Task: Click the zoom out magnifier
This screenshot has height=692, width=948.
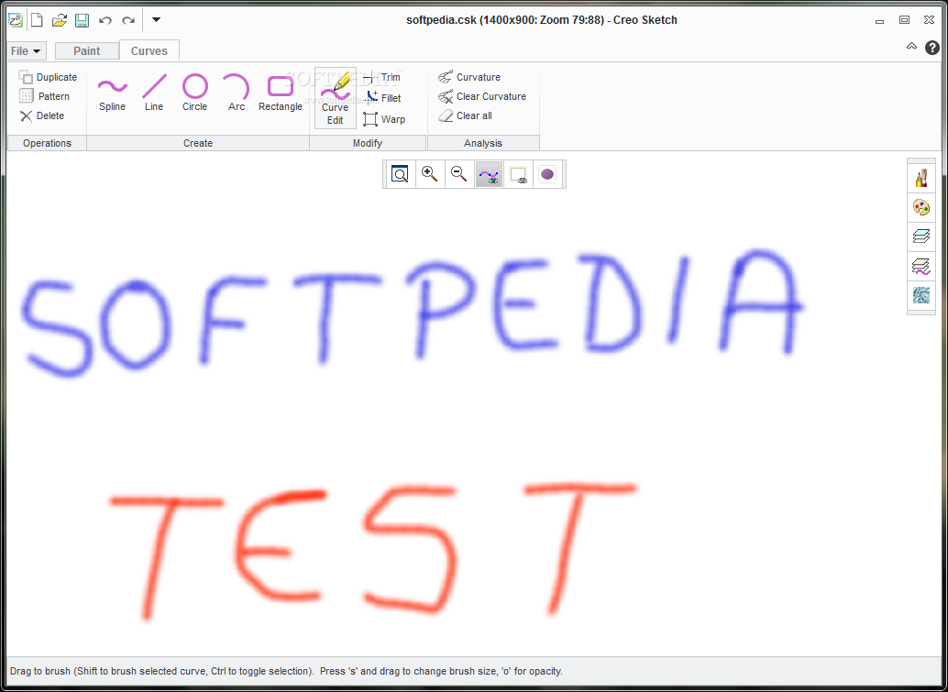Action: pyautogui.click(x=459, y=174)
